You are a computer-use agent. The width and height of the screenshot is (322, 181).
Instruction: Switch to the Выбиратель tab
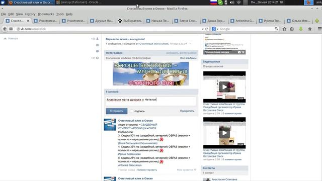click(130, 21)
